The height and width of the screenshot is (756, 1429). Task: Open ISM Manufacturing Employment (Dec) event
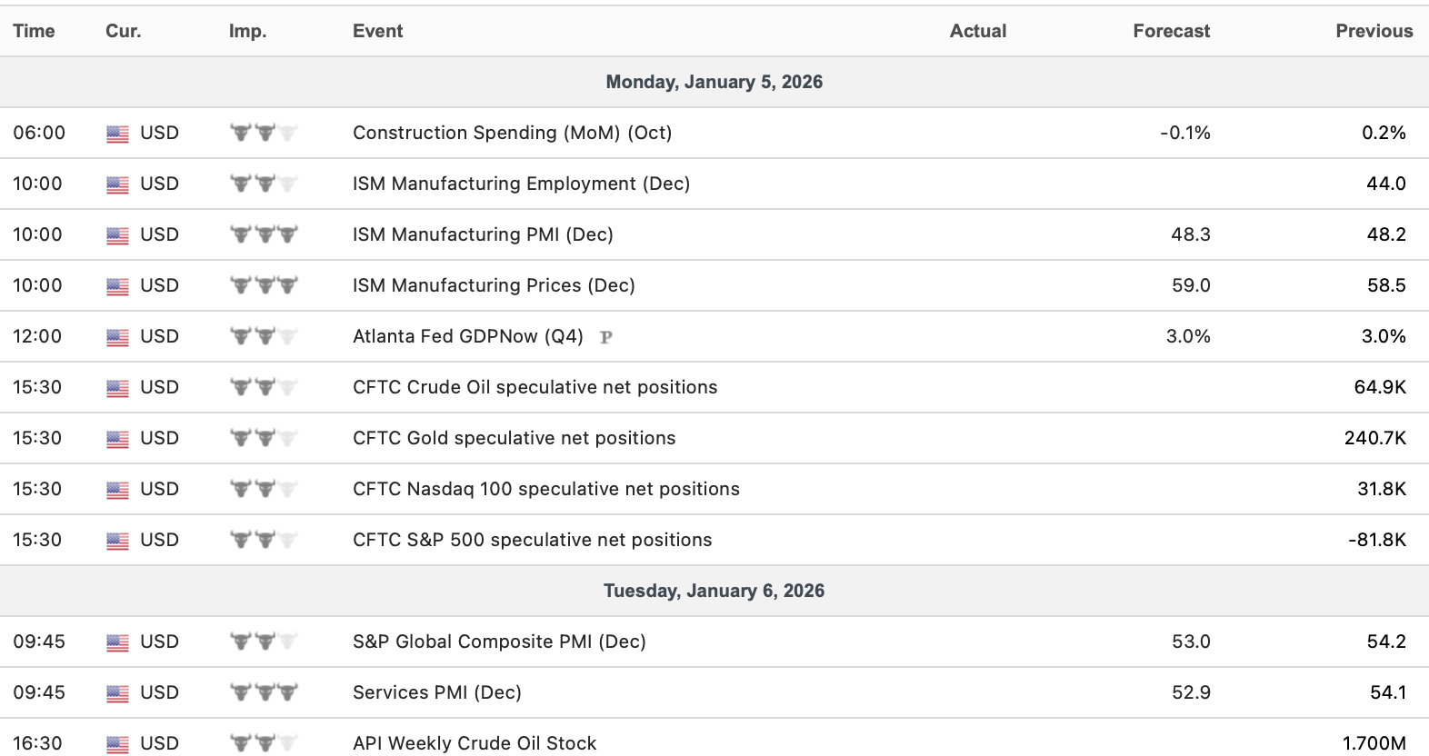pyautogui.click(x=521, y=184)
